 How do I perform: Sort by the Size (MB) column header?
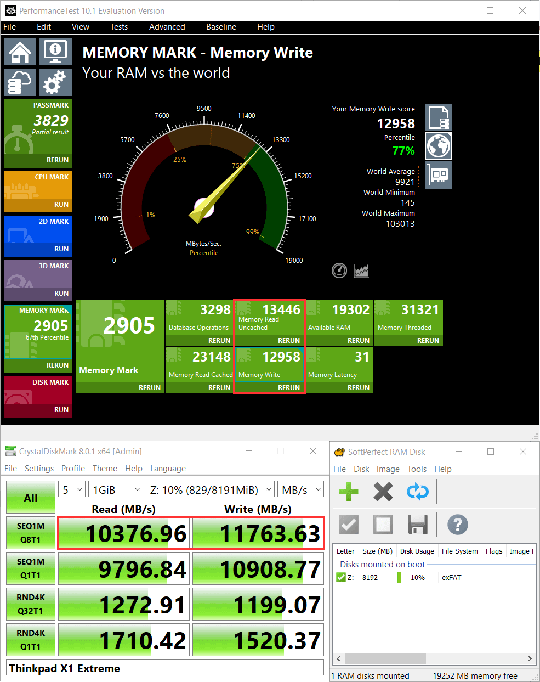pyautogui.click(x=378, y=551)
